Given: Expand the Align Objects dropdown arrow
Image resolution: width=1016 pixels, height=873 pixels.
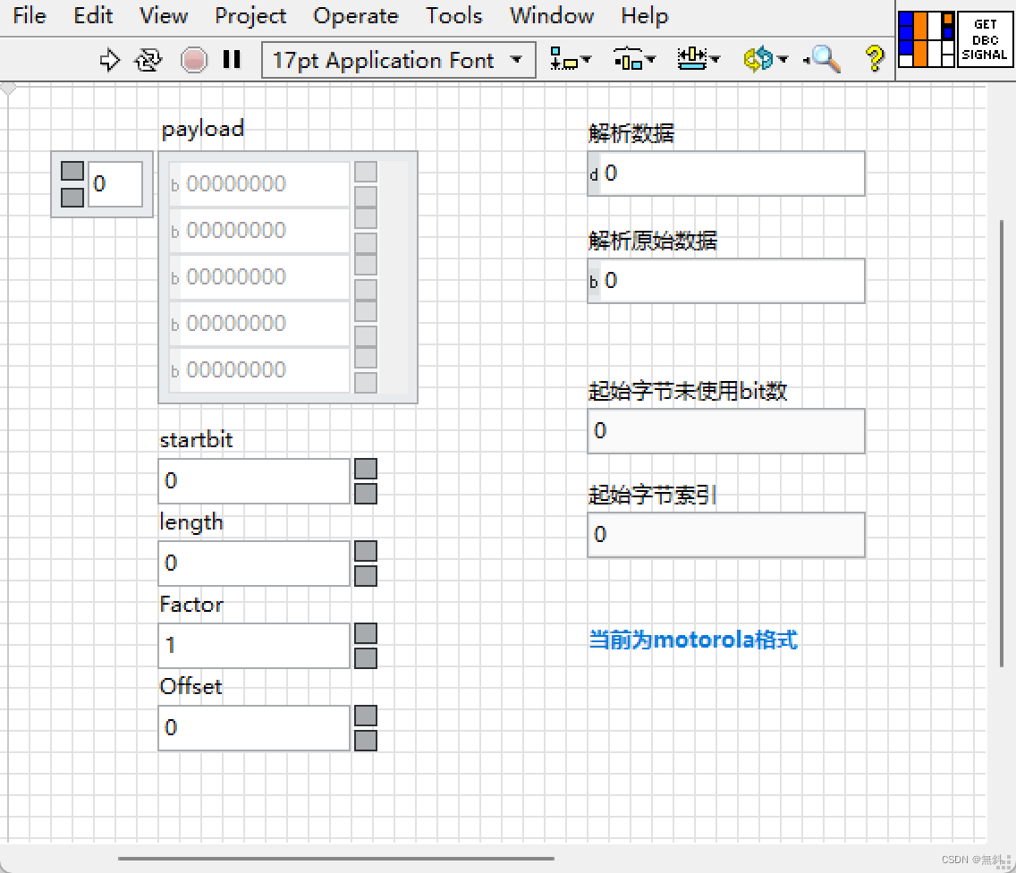Looking at the screenshot, I should (587, 59).
